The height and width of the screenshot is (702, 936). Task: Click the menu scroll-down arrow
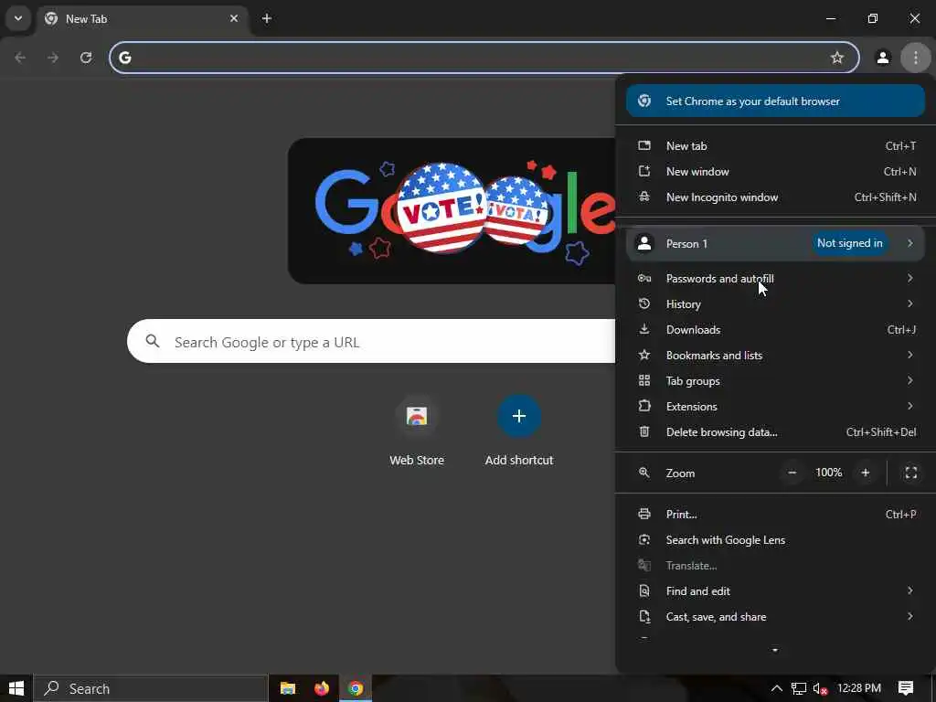pos(775,650)
